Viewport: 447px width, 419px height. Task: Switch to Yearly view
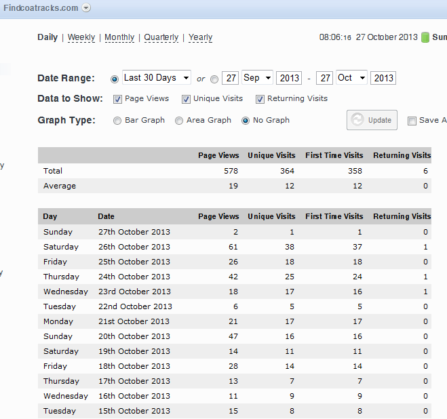(200, 37)
